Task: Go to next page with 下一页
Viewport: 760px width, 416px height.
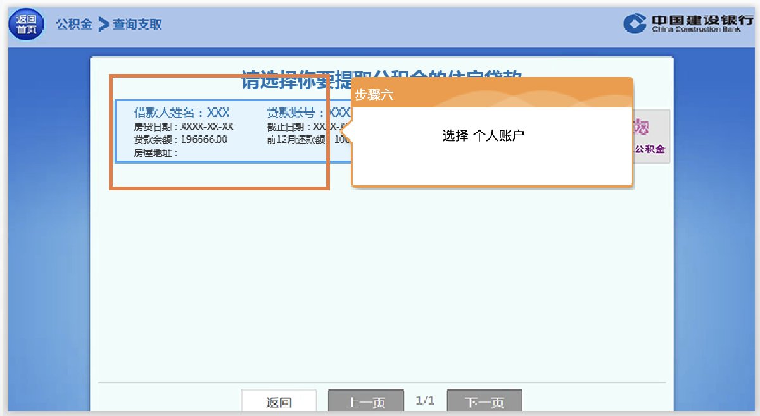Action: [484, 402]
